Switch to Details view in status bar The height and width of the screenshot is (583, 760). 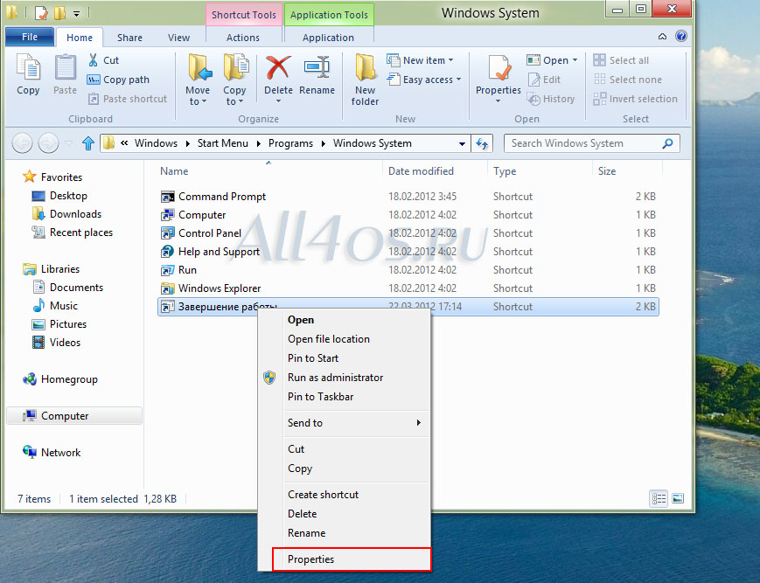pyautogui.click(x=659, y=498)
